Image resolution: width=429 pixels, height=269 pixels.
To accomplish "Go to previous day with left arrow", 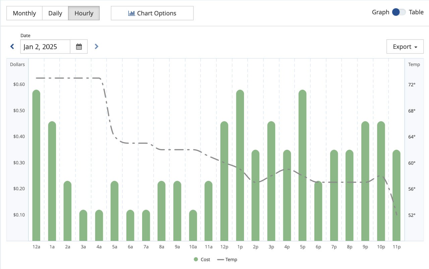I will tap(12, 47).
